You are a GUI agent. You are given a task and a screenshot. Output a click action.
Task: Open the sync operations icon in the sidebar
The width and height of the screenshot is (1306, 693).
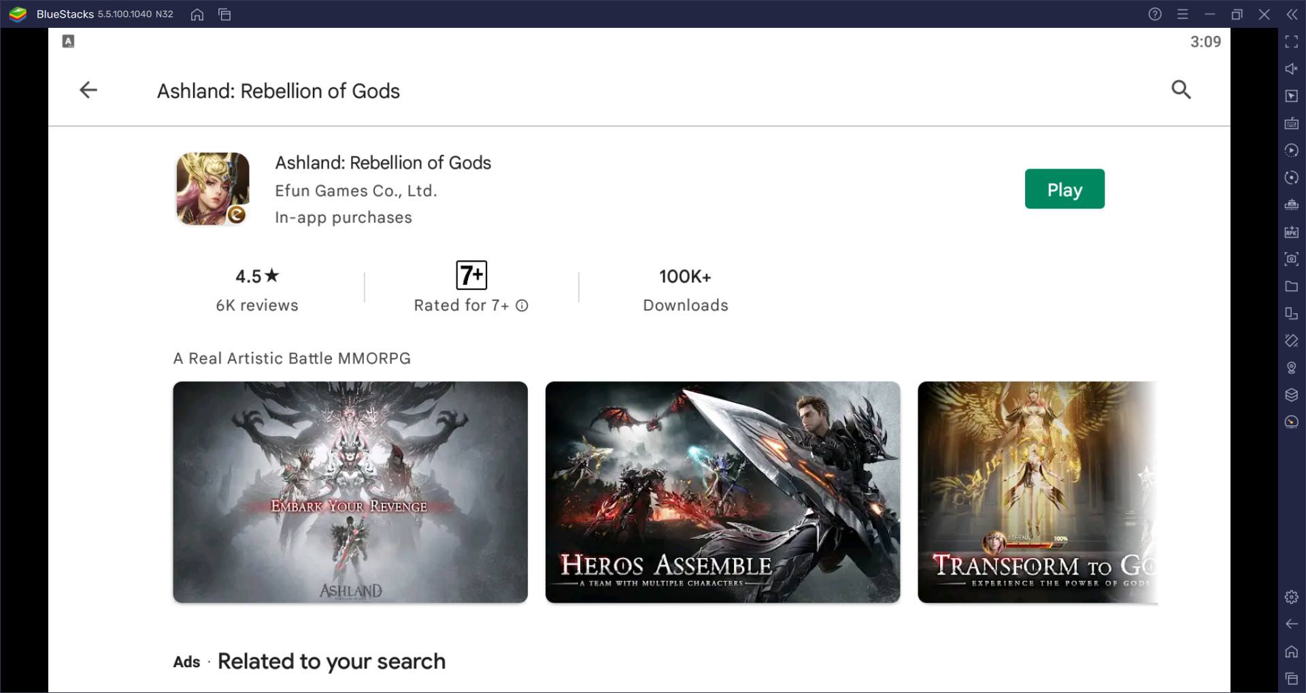pos(1292,150)
